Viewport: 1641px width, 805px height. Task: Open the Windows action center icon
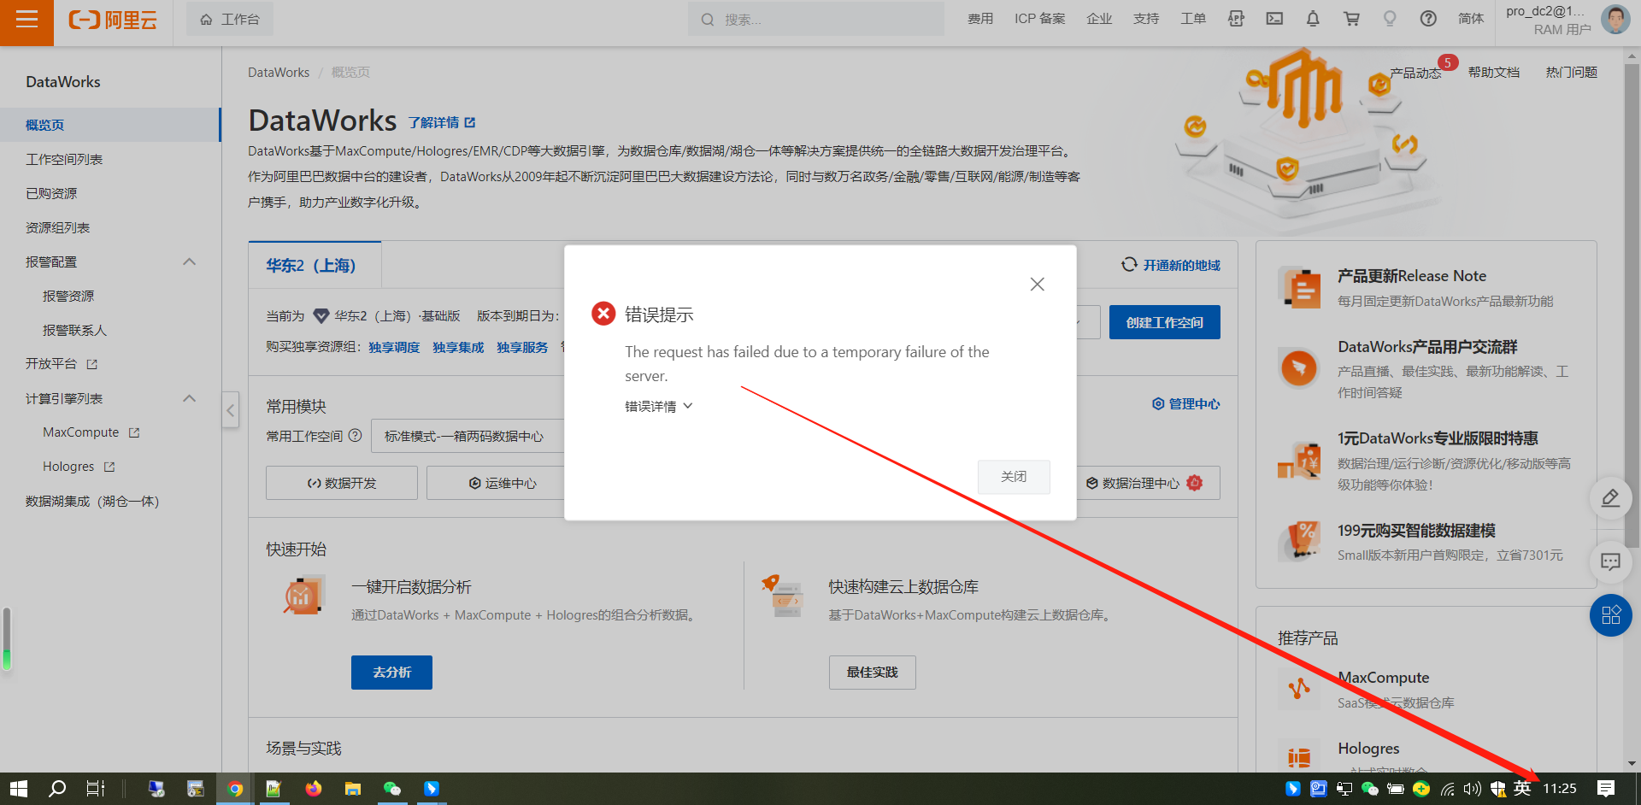[x=1606, y=789]
